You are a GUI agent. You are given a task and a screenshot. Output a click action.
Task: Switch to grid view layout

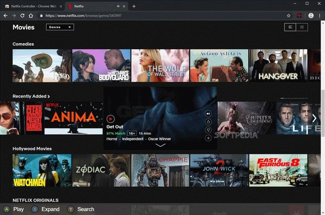click(302, 27)
